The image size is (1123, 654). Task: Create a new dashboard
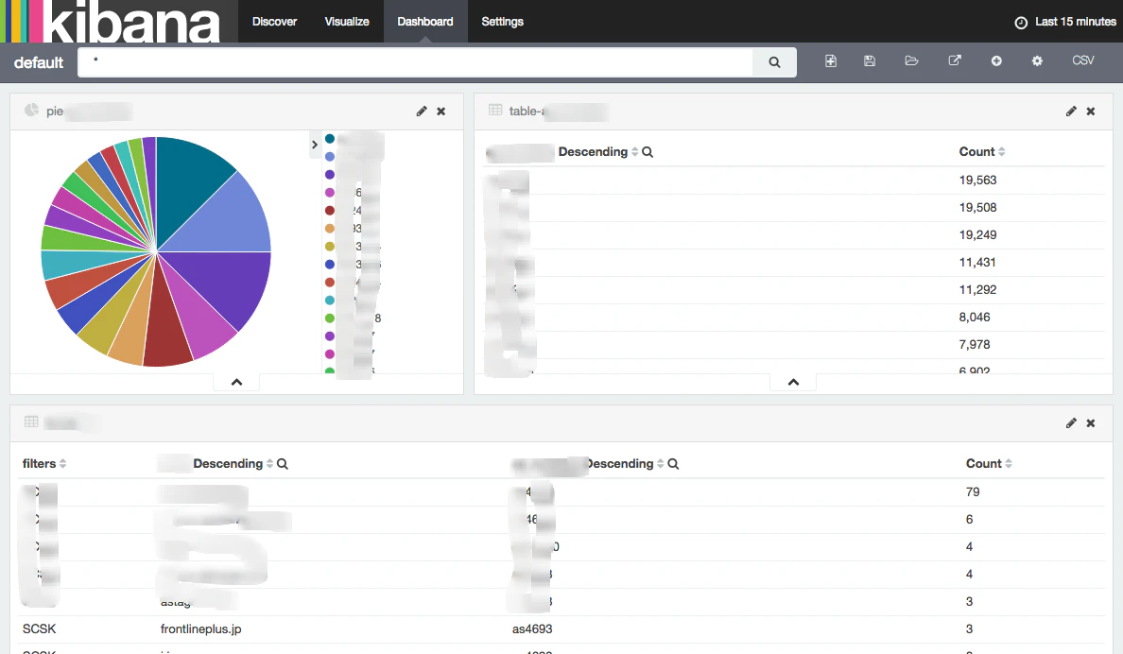click(x=831, y=60)
